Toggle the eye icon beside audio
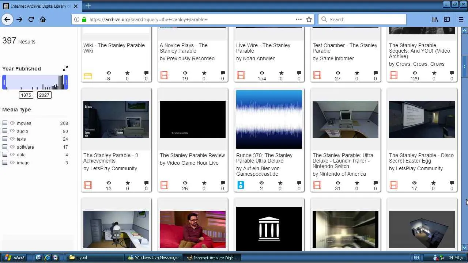This screenshot has width=468, height=263. tap(12, 131)
